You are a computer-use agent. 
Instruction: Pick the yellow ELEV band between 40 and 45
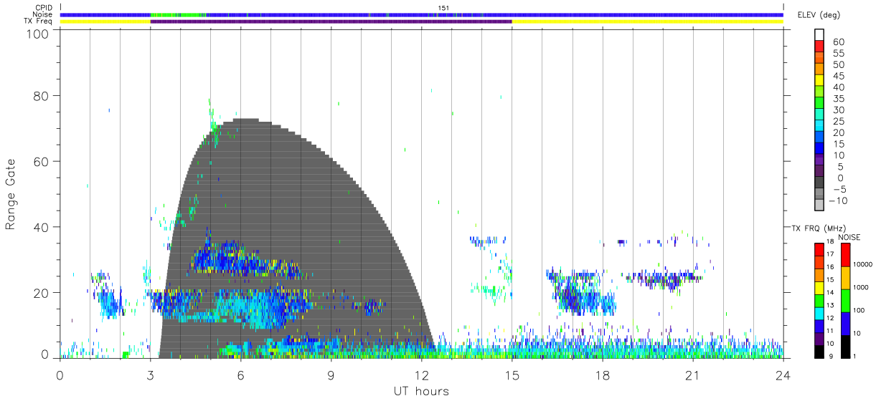click(x=820, y=81)
